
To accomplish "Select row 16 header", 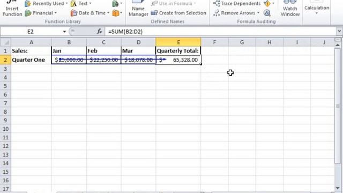I will (5, 180).
